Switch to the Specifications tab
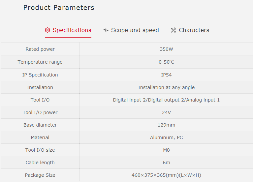Screen dimensions: 253x182 (x=72, y=30)
